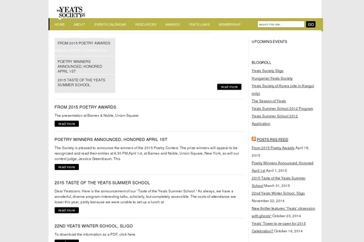The image size is (364, 242).
Task: Select 2015 Taste of Yeats Summer School slider tab
Action: pos(85,83)
